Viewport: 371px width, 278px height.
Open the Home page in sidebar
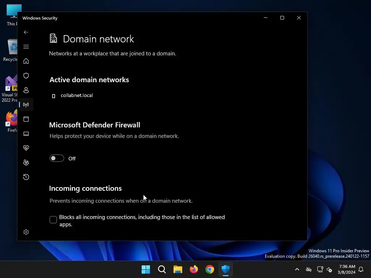tap(26, 61)
